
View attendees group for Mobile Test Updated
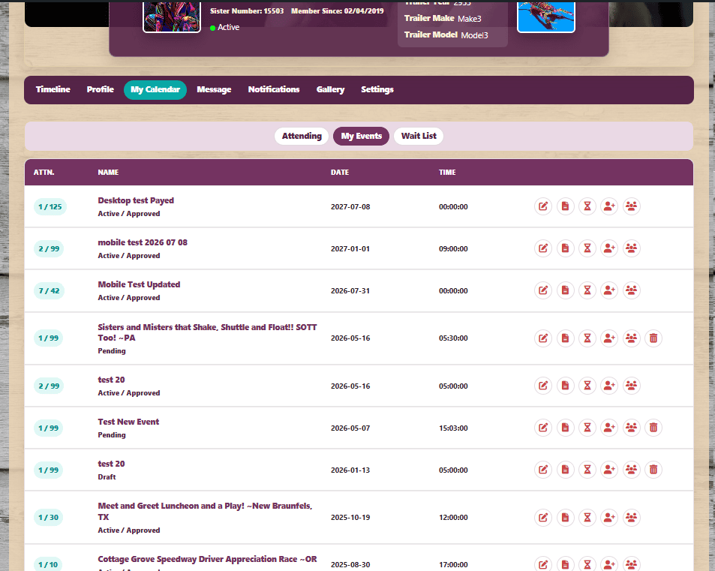tap(632, 290)
